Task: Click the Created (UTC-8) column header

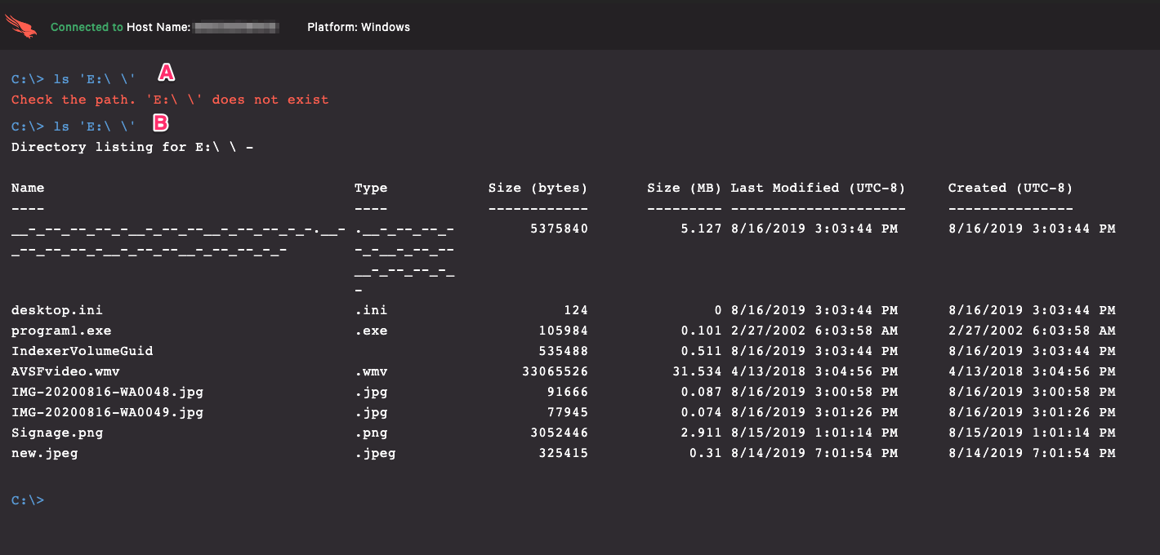Action: click(1010, 188)
